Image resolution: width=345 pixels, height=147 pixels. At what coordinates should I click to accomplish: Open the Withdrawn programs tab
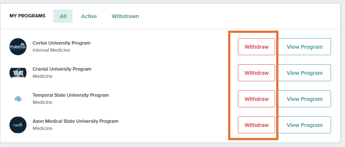click(125, 16)
